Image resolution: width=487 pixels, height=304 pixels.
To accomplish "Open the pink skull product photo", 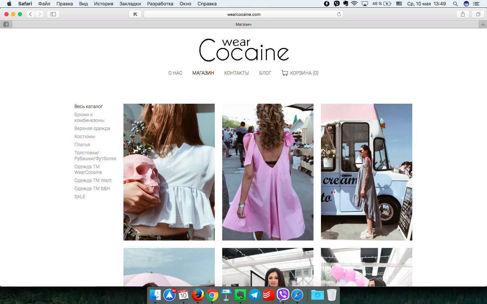I will point(169,172).
